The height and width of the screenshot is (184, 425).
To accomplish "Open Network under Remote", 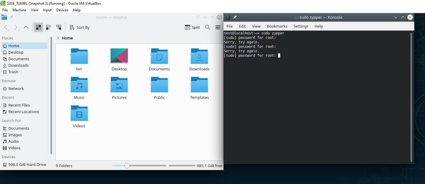I will 25,89.
